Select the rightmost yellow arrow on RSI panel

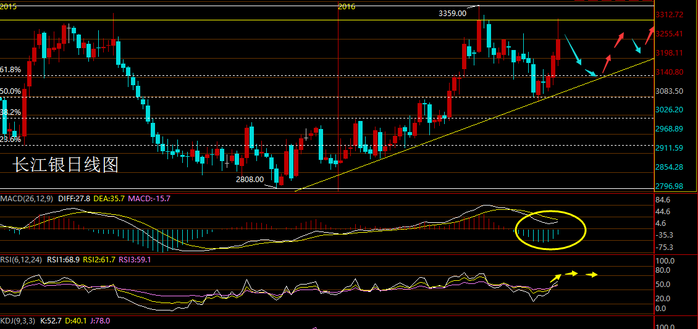click(592, 275)
